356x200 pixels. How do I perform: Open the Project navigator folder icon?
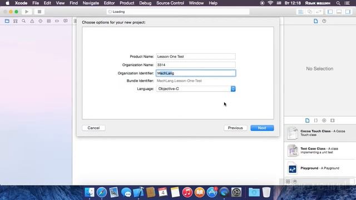tap(7, 21)
